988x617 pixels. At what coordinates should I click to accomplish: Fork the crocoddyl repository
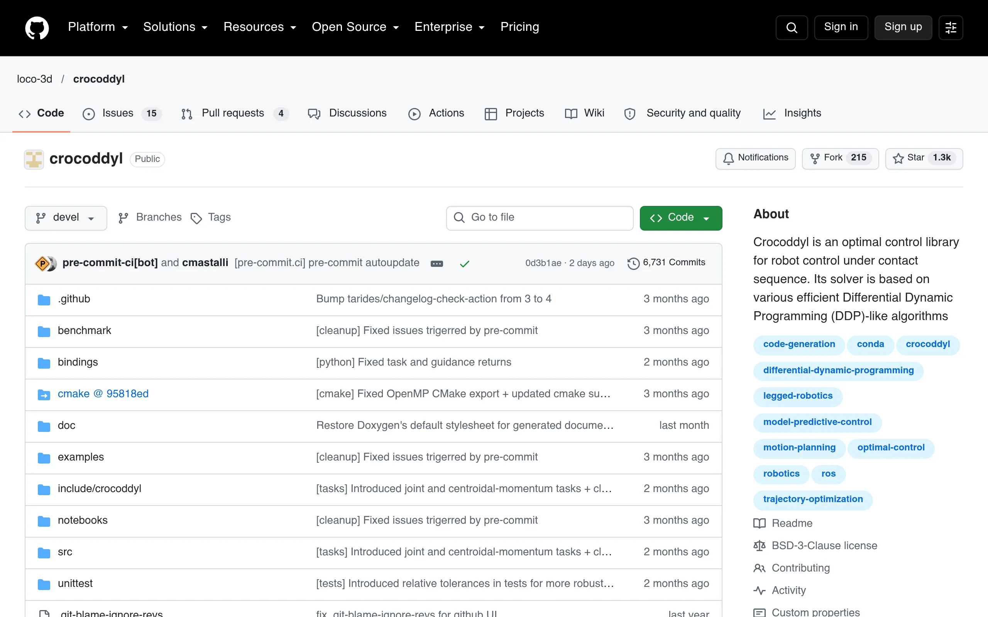[x=840, y=158]
